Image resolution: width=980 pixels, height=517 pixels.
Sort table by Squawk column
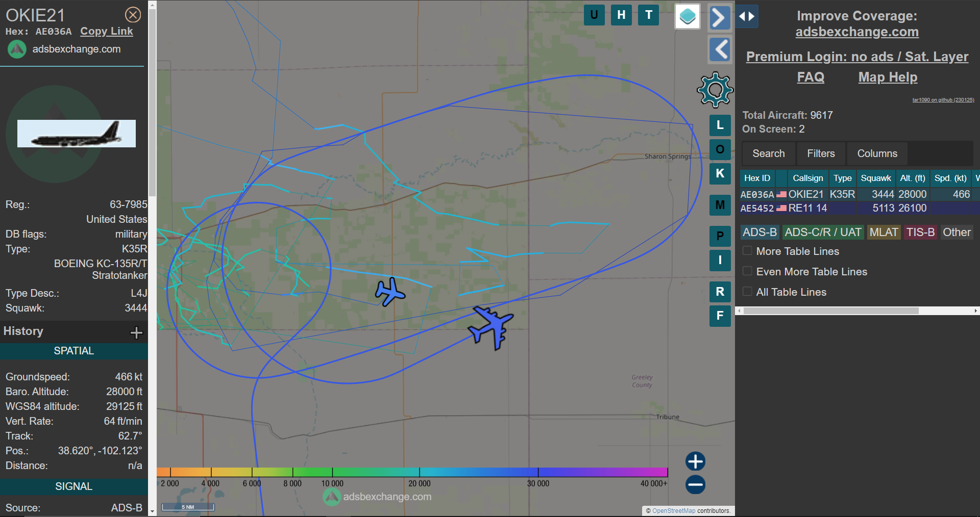coord(876,178)
